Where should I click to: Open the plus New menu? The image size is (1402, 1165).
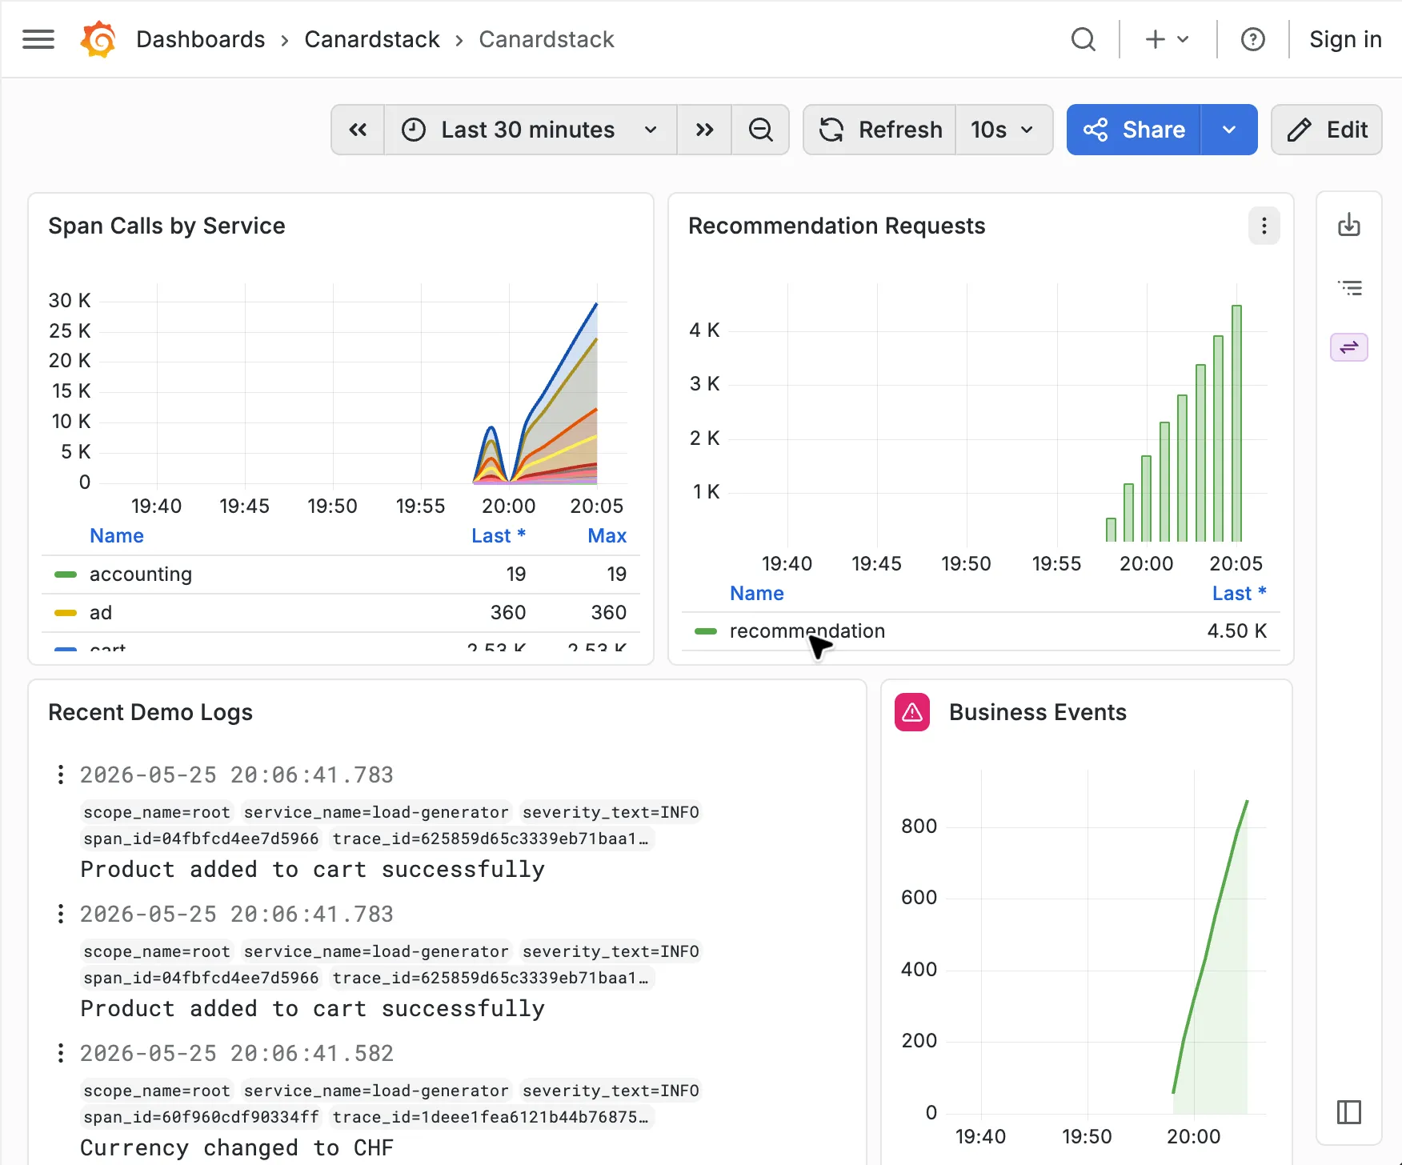(1167, 39)
